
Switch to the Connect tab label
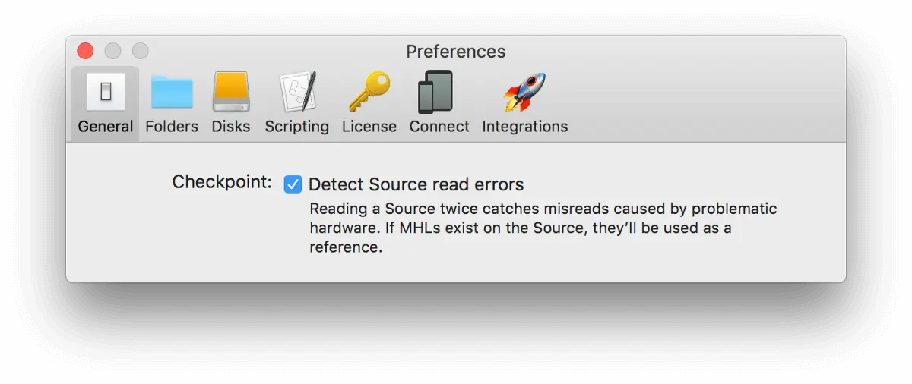[439, 127]
